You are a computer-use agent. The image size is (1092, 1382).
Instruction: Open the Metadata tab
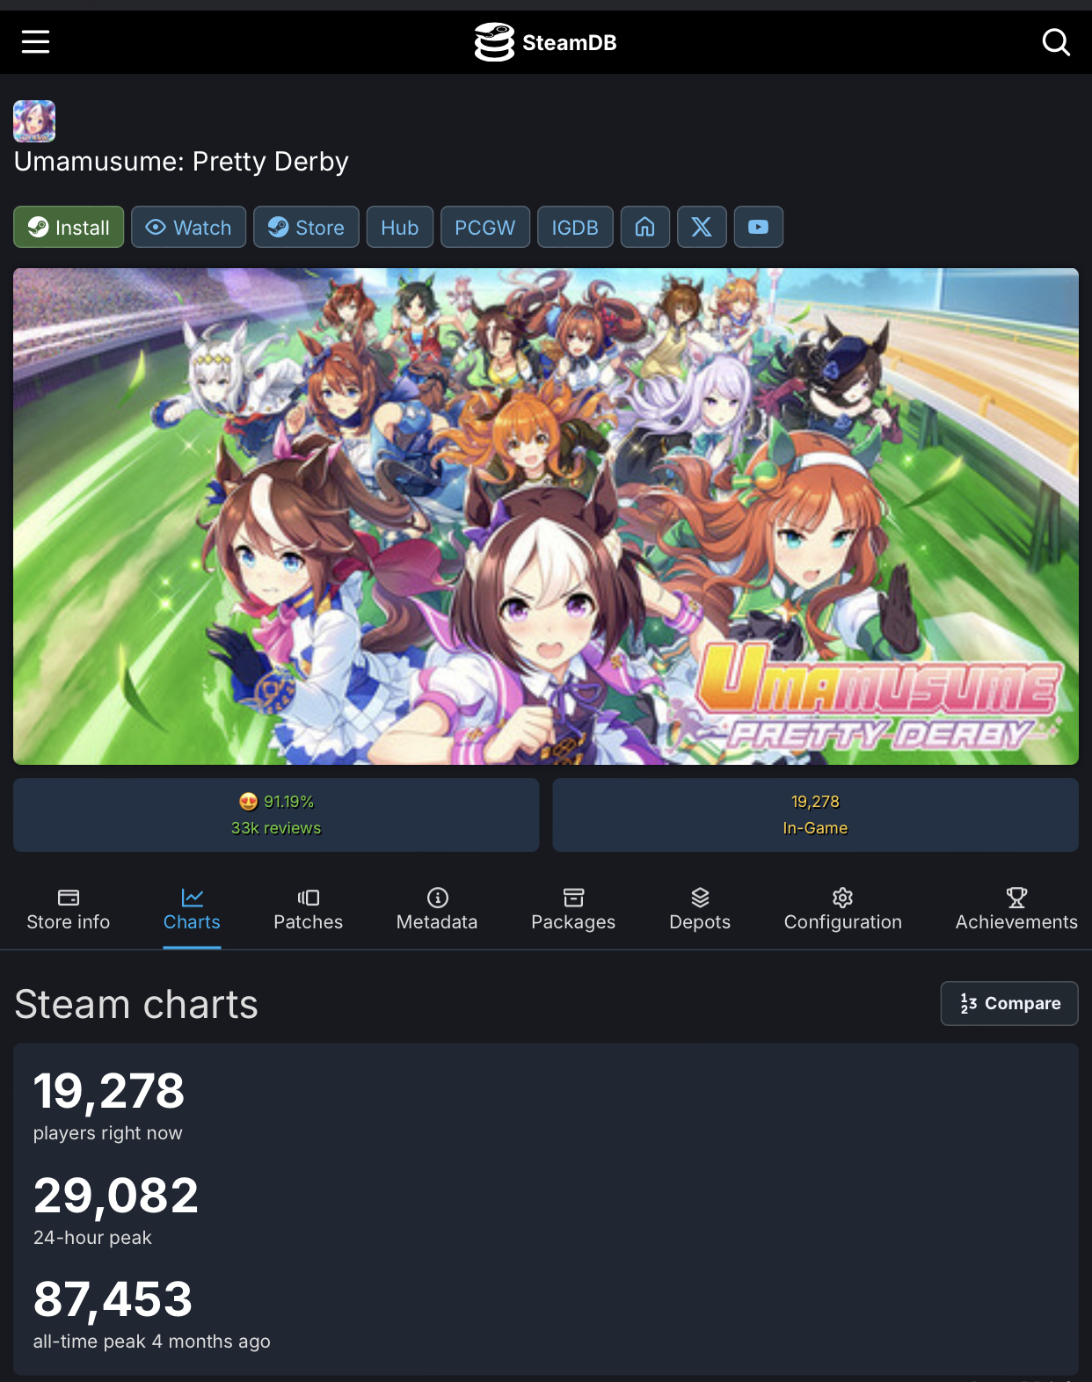click(437, 910)
